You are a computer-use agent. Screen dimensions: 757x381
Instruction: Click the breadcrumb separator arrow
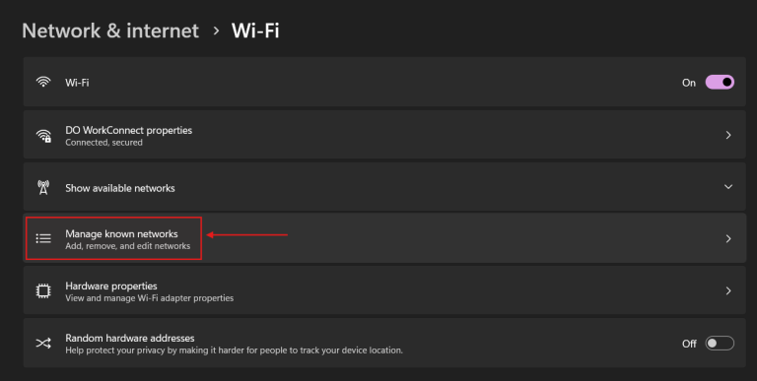coord(216,31)
